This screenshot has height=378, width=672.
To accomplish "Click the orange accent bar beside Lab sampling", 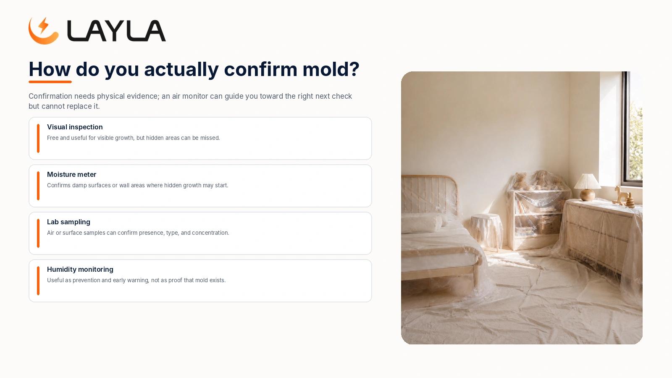I will (x=38, y=233).
